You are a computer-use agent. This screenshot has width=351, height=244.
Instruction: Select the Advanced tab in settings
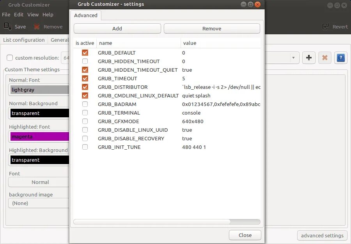[x=86, y=15]
